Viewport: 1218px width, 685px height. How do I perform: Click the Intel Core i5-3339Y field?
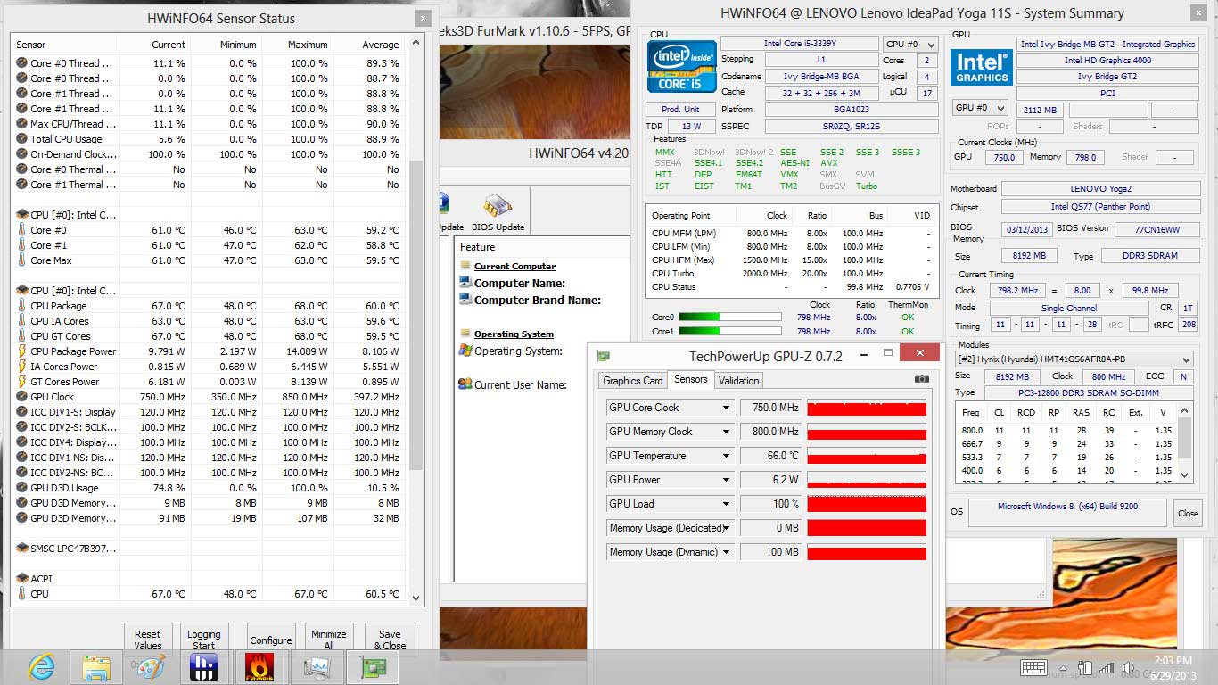point(799,44)
